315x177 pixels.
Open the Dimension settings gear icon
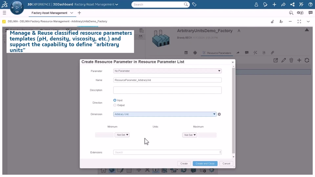(x=219, y=114)
